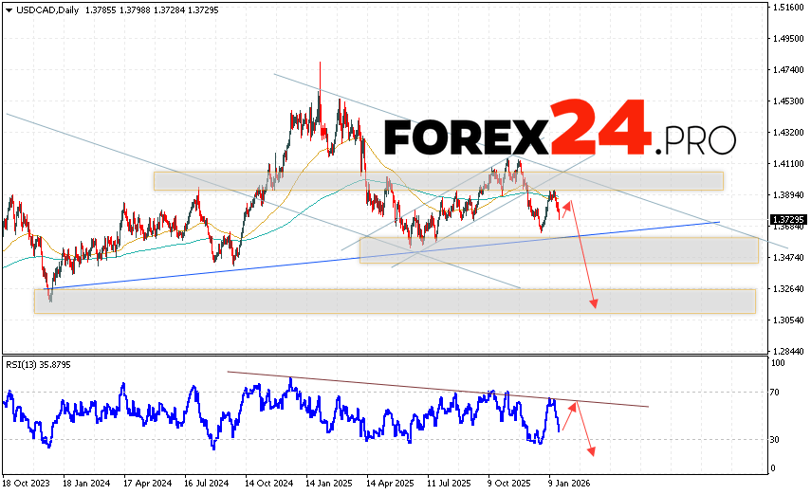
Task: Click the 1.28440 price axis label
Action: click(788, 351)
